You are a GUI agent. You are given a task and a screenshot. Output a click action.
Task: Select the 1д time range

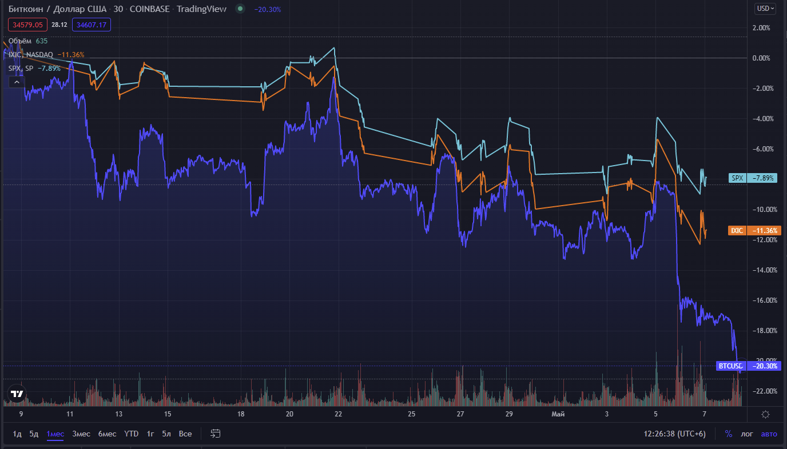17,434
